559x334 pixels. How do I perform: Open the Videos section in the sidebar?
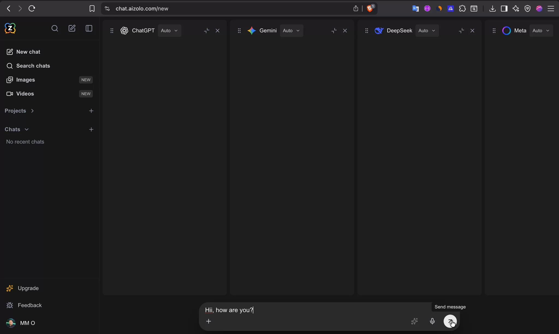[x=25, y=93]
